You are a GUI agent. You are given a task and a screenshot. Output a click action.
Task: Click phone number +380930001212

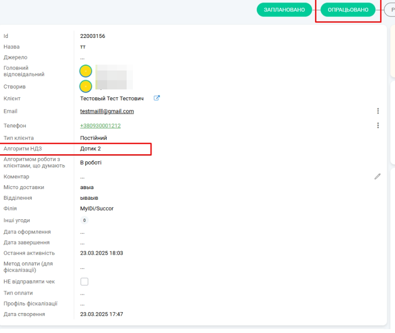tap(100, 125)
